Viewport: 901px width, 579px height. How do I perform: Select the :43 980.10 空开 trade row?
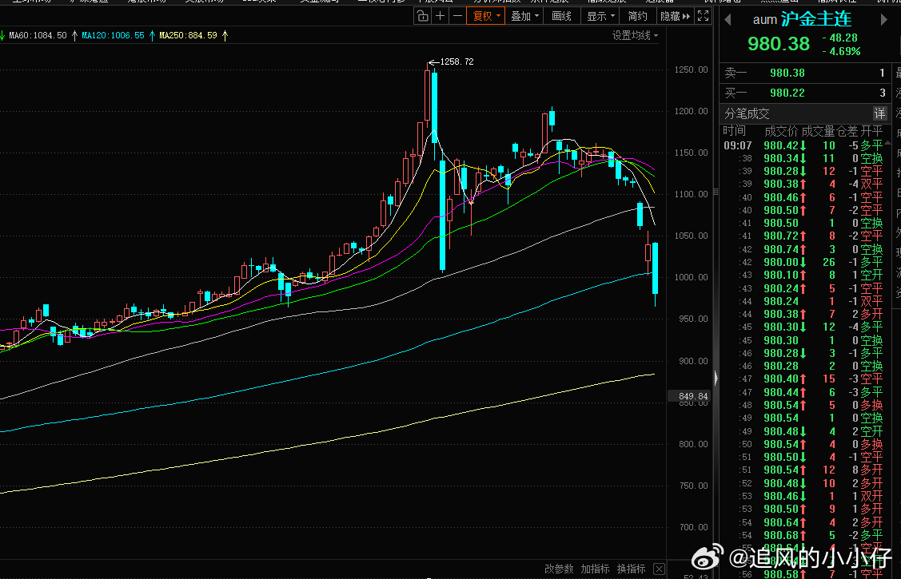(x=804, y=275)
